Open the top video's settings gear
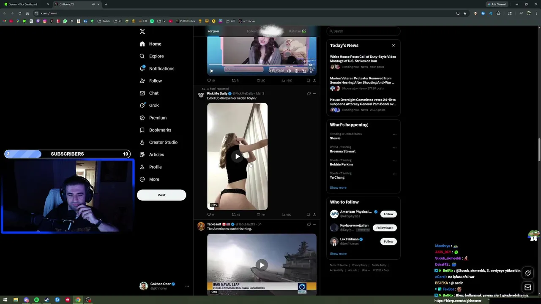This screenshot has width=541, height=304. (296, 71)
